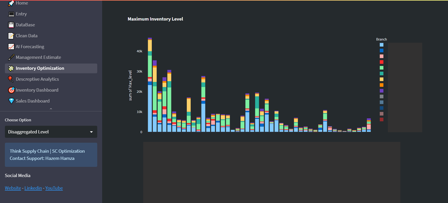Viewport: 448px width, 203px height.
Task: Open the Inventory Optimization page
Action: click(x=40, y=68)
